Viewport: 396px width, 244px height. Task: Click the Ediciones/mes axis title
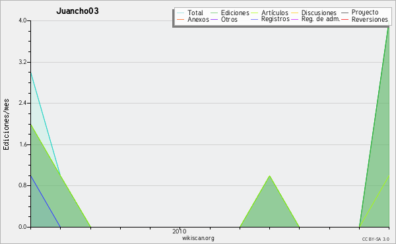pos(6,125)
